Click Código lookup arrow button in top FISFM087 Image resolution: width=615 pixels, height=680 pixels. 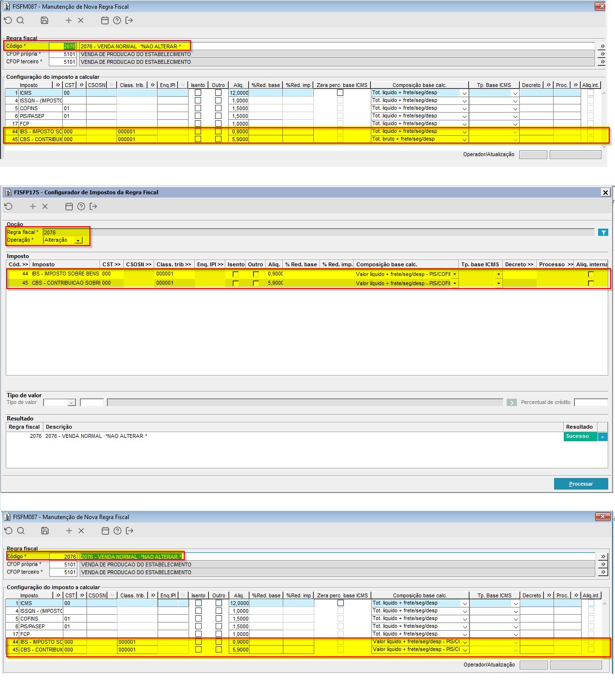point(602,46)
